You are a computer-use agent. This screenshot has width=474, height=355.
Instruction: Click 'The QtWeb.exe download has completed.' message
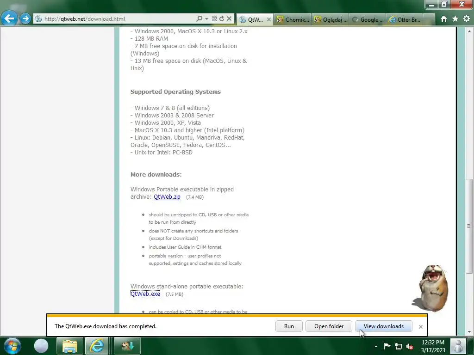pyautogui.click(x=106, y=326)
